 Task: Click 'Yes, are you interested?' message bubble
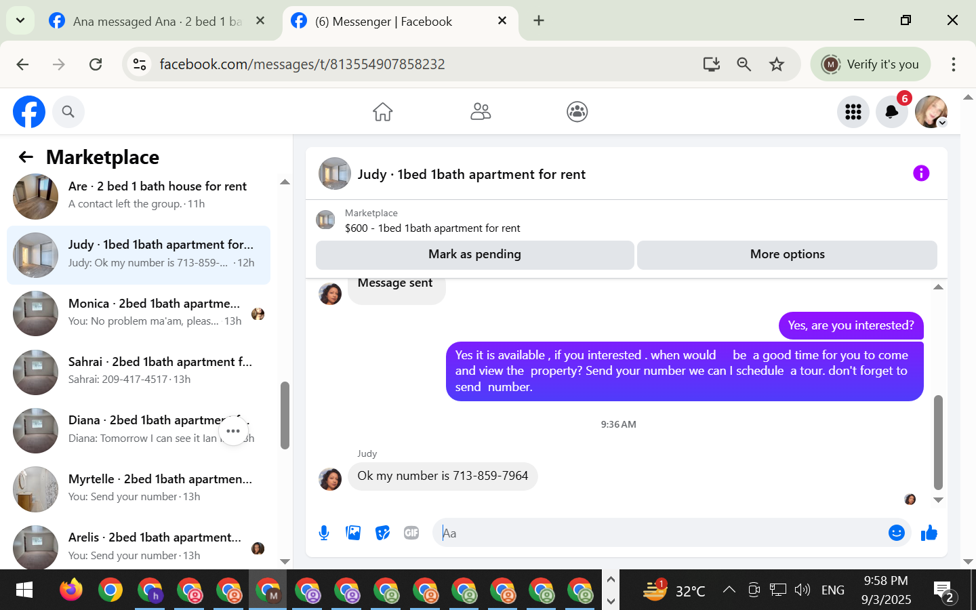[x=851, y=325]
